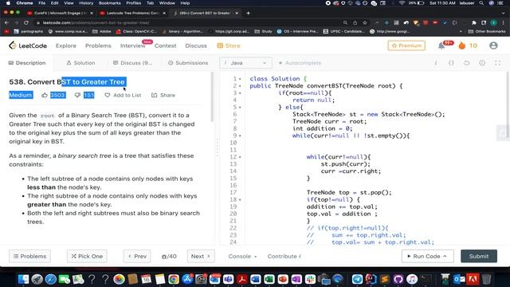Open Explore in the top navigation

point(66,46)
